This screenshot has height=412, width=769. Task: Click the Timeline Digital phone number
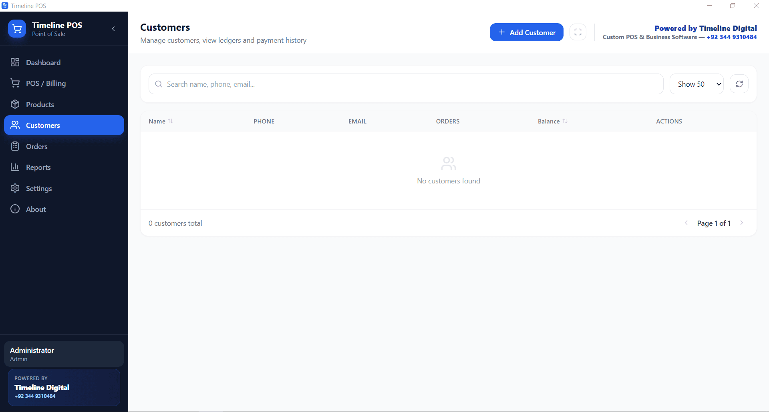click(x=732, y=37)
